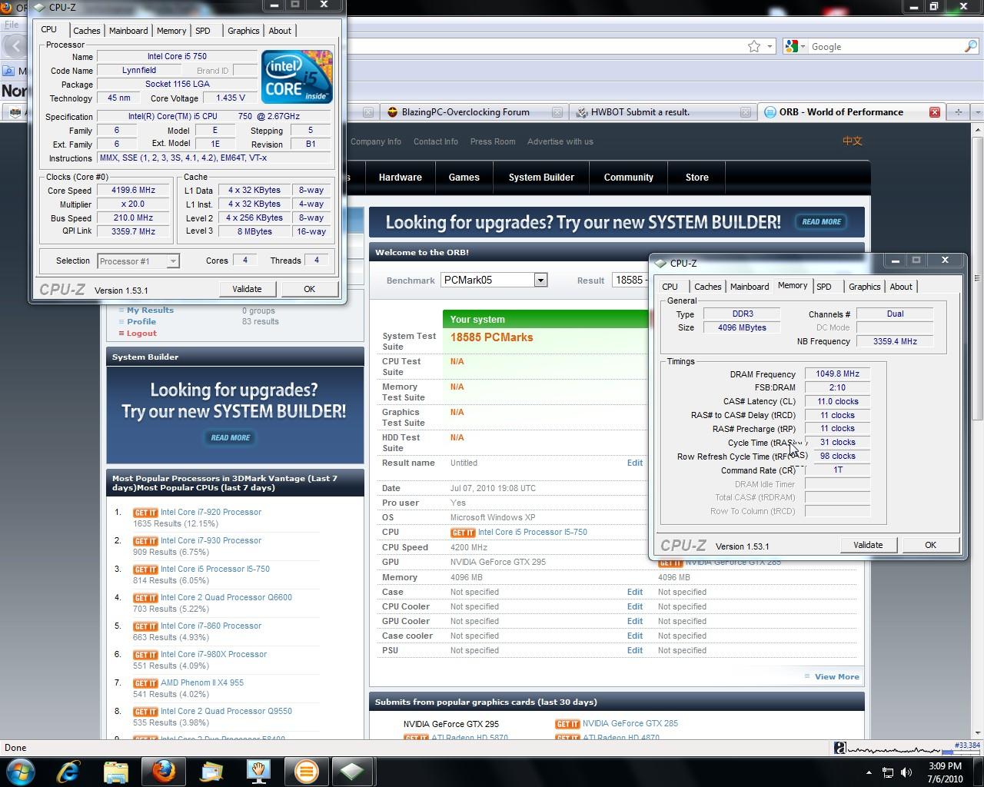The height and width of the screenshot is (787, 984).
Task: Select About tab in CPU-Z Memory window
Action: pos(901,287)
